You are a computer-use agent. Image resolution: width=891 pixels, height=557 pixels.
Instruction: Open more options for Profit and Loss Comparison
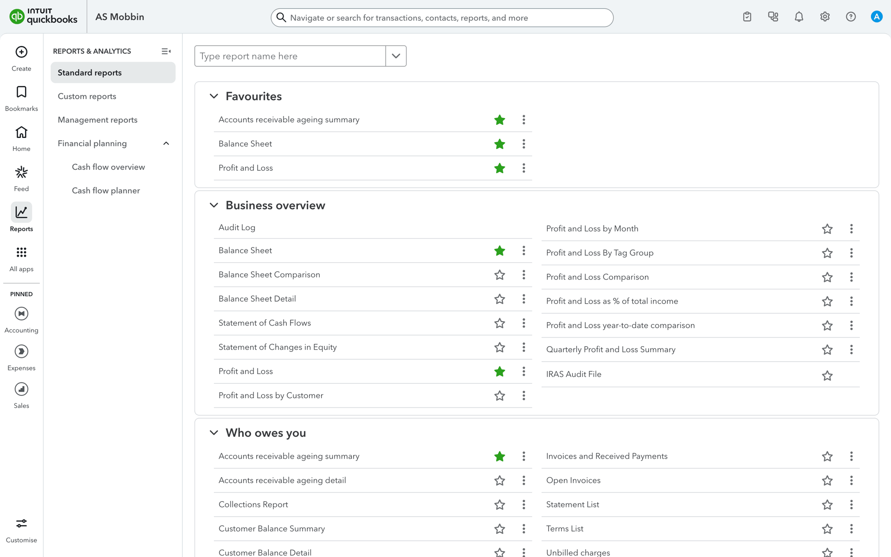pos(852,277)
